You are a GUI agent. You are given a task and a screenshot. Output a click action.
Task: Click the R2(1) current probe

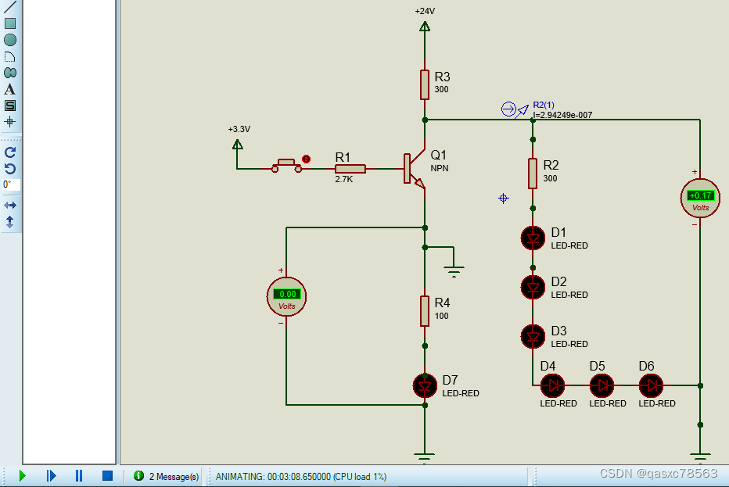pos(515,110)
